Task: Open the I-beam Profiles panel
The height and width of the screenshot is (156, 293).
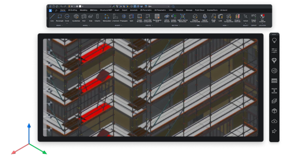Action: pyautogui.click(x=274, y=91)
